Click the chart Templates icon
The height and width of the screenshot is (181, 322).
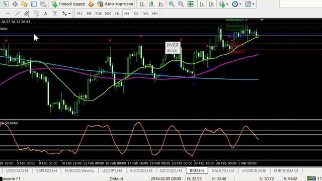pos(248,4)
